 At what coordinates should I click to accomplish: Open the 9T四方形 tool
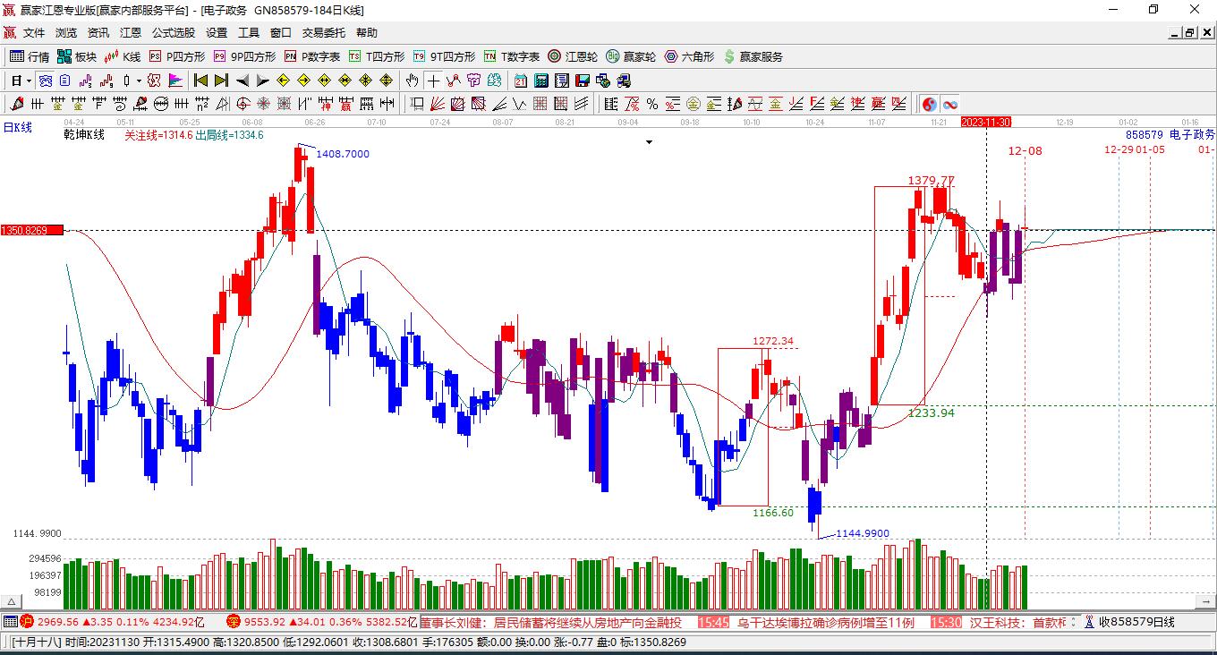444,56
